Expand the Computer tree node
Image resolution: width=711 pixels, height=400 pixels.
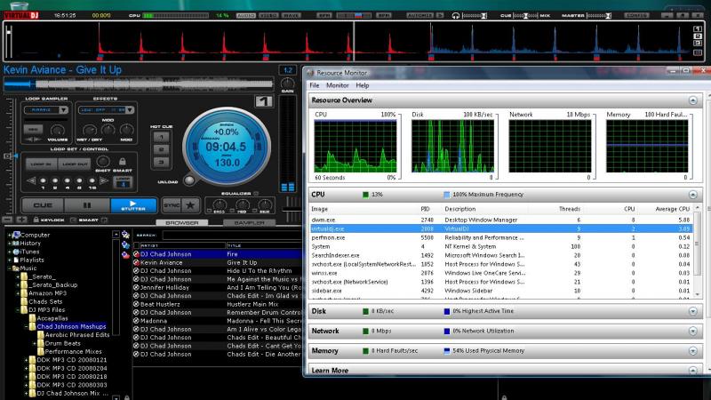(x=10, y=235)
